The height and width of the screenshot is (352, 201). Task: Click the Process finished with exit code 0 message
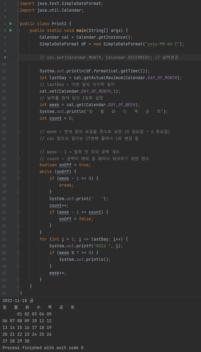43,348
